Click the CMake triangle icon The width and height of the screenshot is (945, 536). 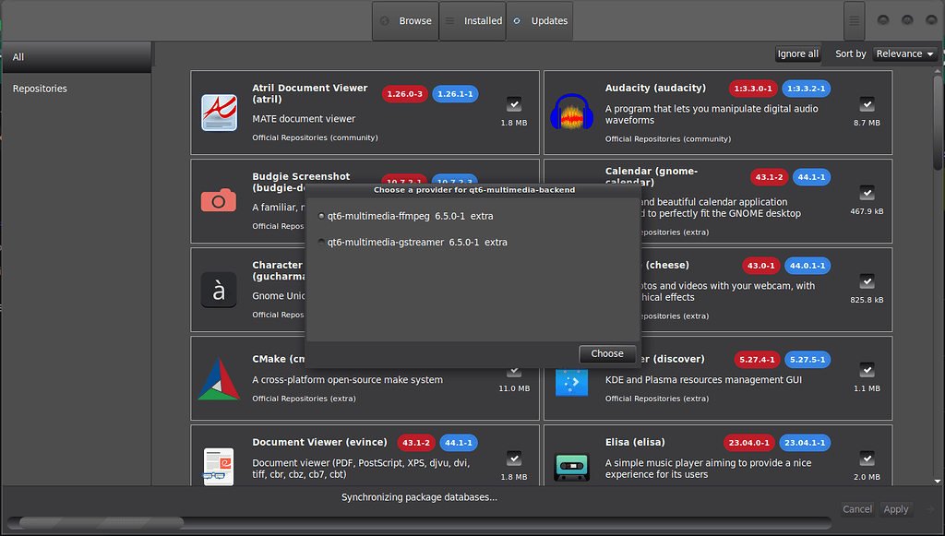click(219, 378)
